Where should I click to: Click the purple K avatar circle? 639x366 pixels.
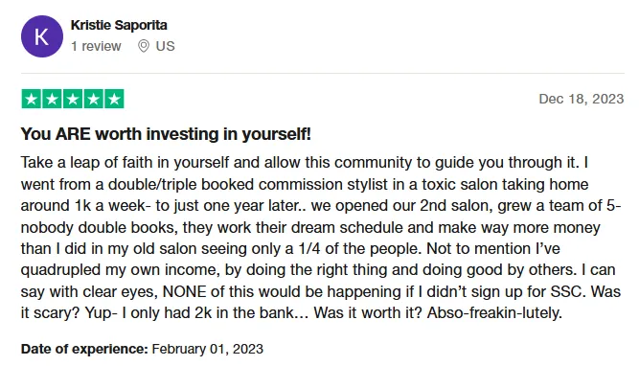pos(42,36)
